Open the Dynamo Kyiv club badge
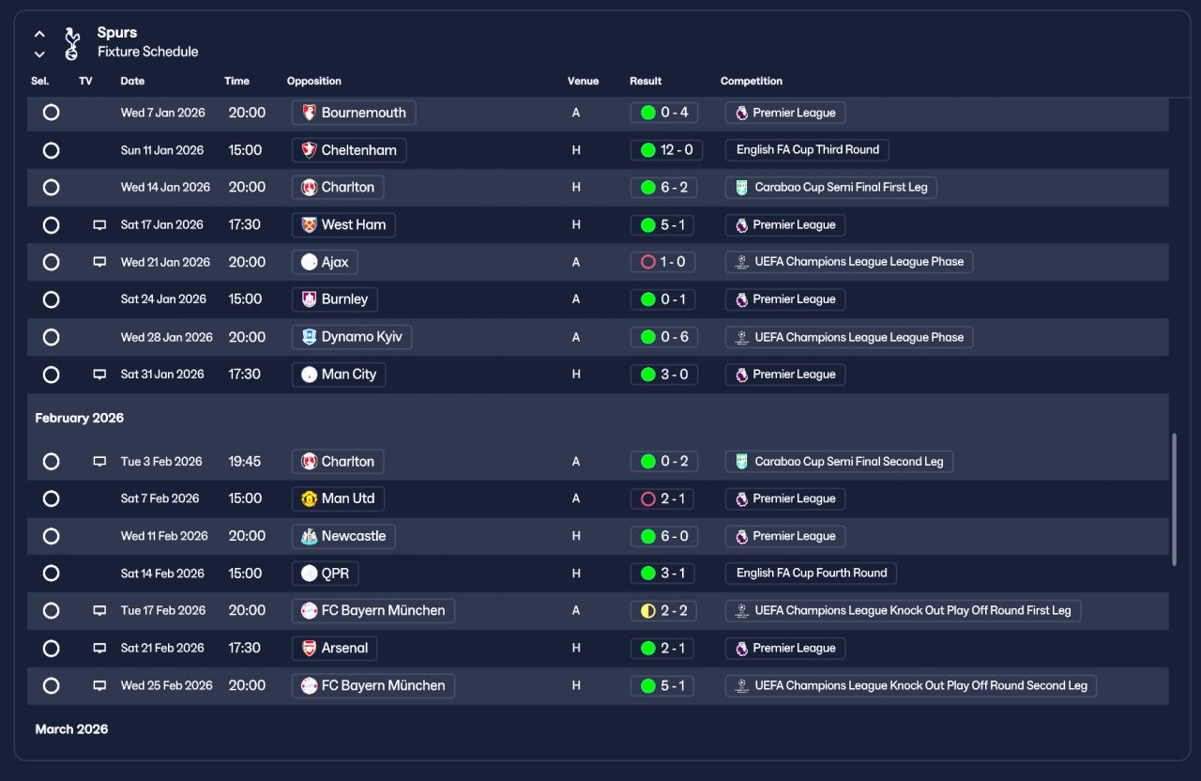 [x=309, y=337]
